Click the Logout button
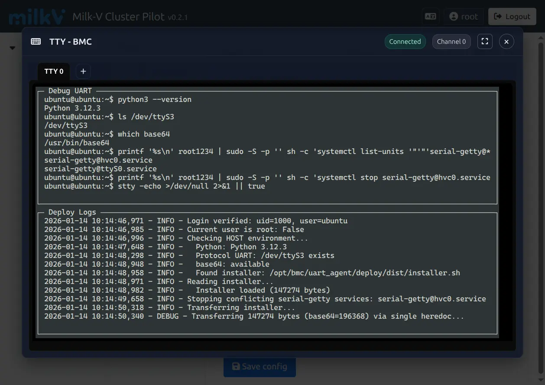The width and height of the screenshot is (545, 385). click(x=512, y=16)
